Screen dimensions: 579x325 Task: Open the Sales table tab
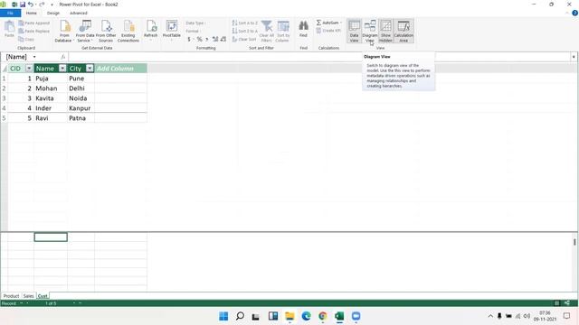[x=28, y=296]
